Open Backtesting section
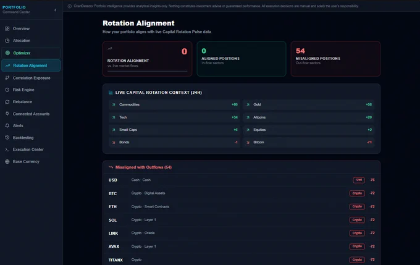Screen dimensions: 420x265 pyautogui.click(x=31, y=138)
